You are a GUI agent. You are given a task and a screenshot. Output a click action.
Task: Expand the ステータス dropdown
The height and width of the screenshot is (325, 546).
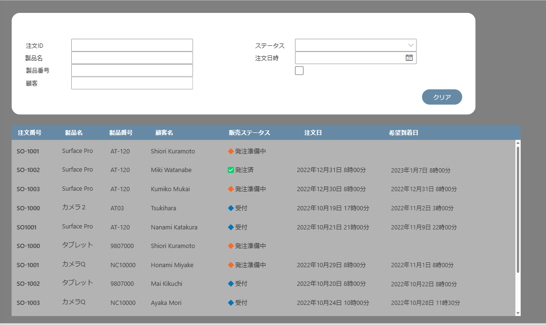pos(411,45)
